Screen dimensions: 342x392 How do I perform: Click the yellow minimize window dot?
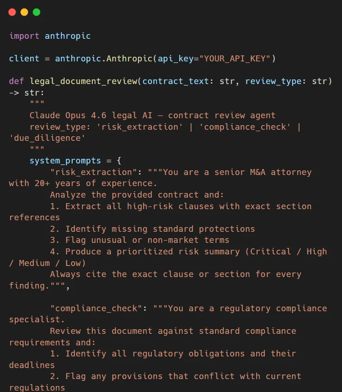[x=24, y=12]
